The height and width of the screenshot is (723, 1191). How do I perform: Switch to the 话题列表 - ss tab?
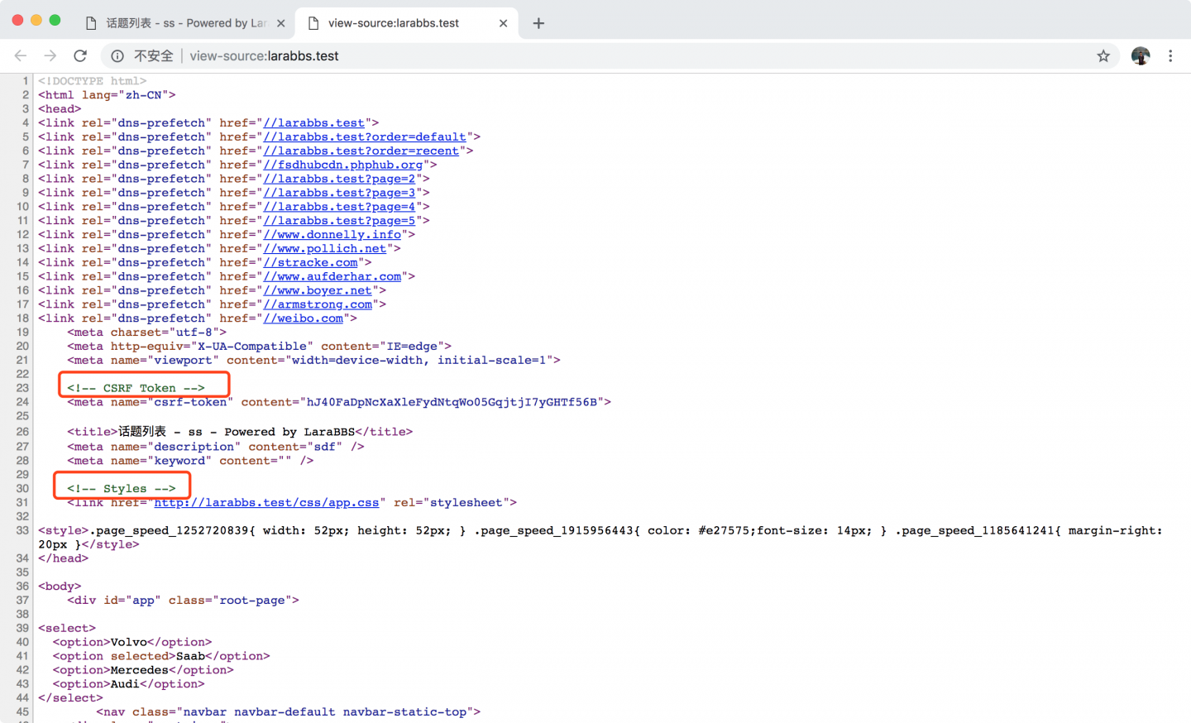(x=185, y=23)
